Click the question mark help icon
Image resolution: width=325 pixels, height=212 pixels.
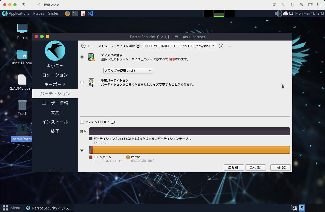[x=230, y=46]
